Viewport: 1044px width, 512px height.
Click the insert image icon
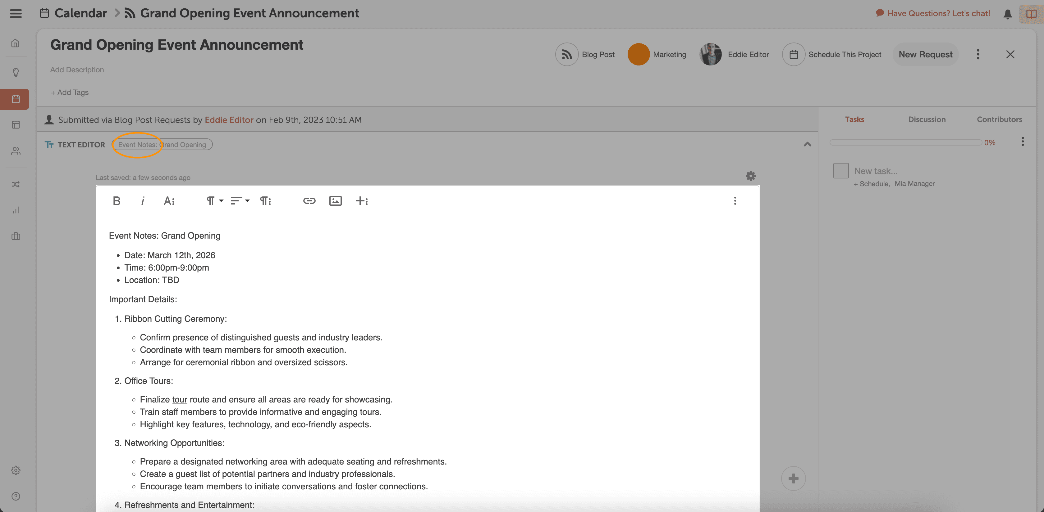(335, 201)
